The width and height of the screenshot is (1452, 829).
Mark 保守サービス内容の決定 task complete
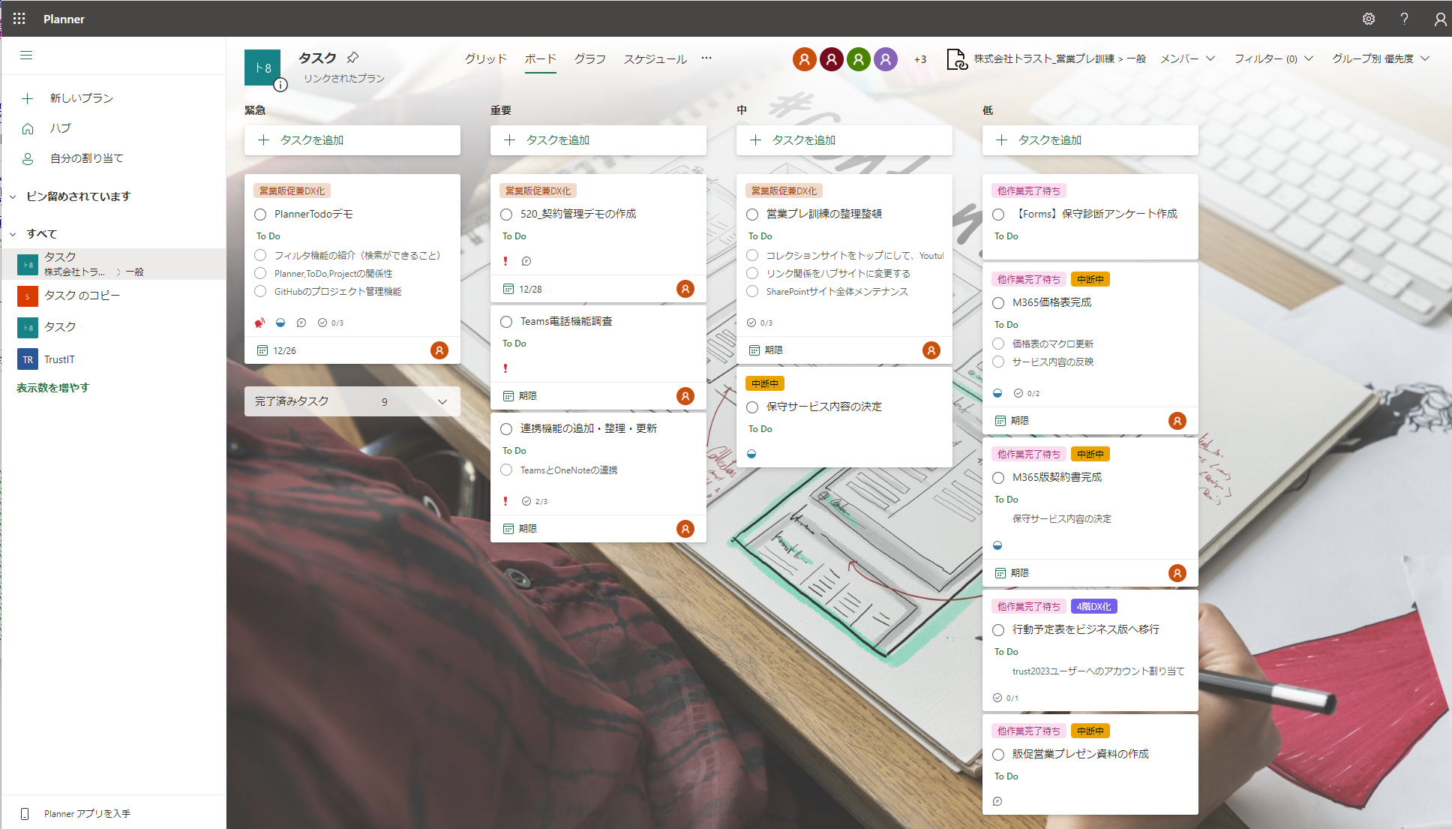coord(752,407)
